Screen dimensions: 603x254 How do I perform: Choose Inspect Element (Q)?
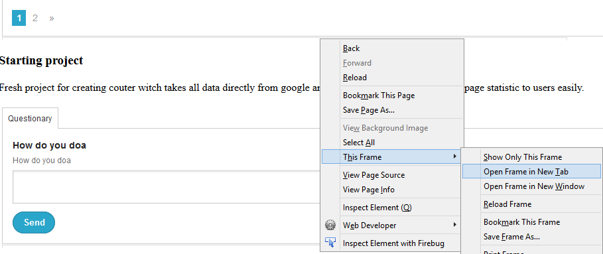coord(392,208)
